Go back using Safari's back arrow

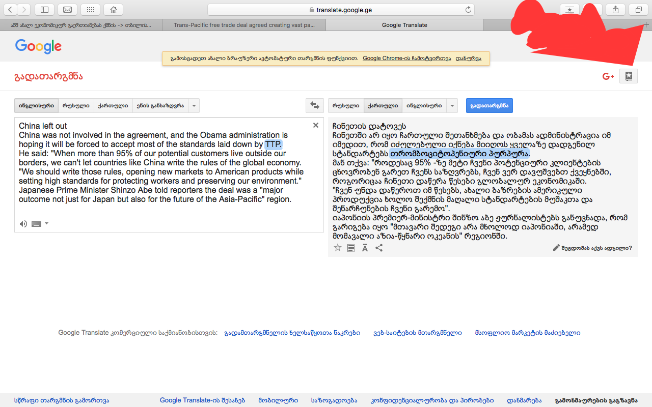(11, 9)
